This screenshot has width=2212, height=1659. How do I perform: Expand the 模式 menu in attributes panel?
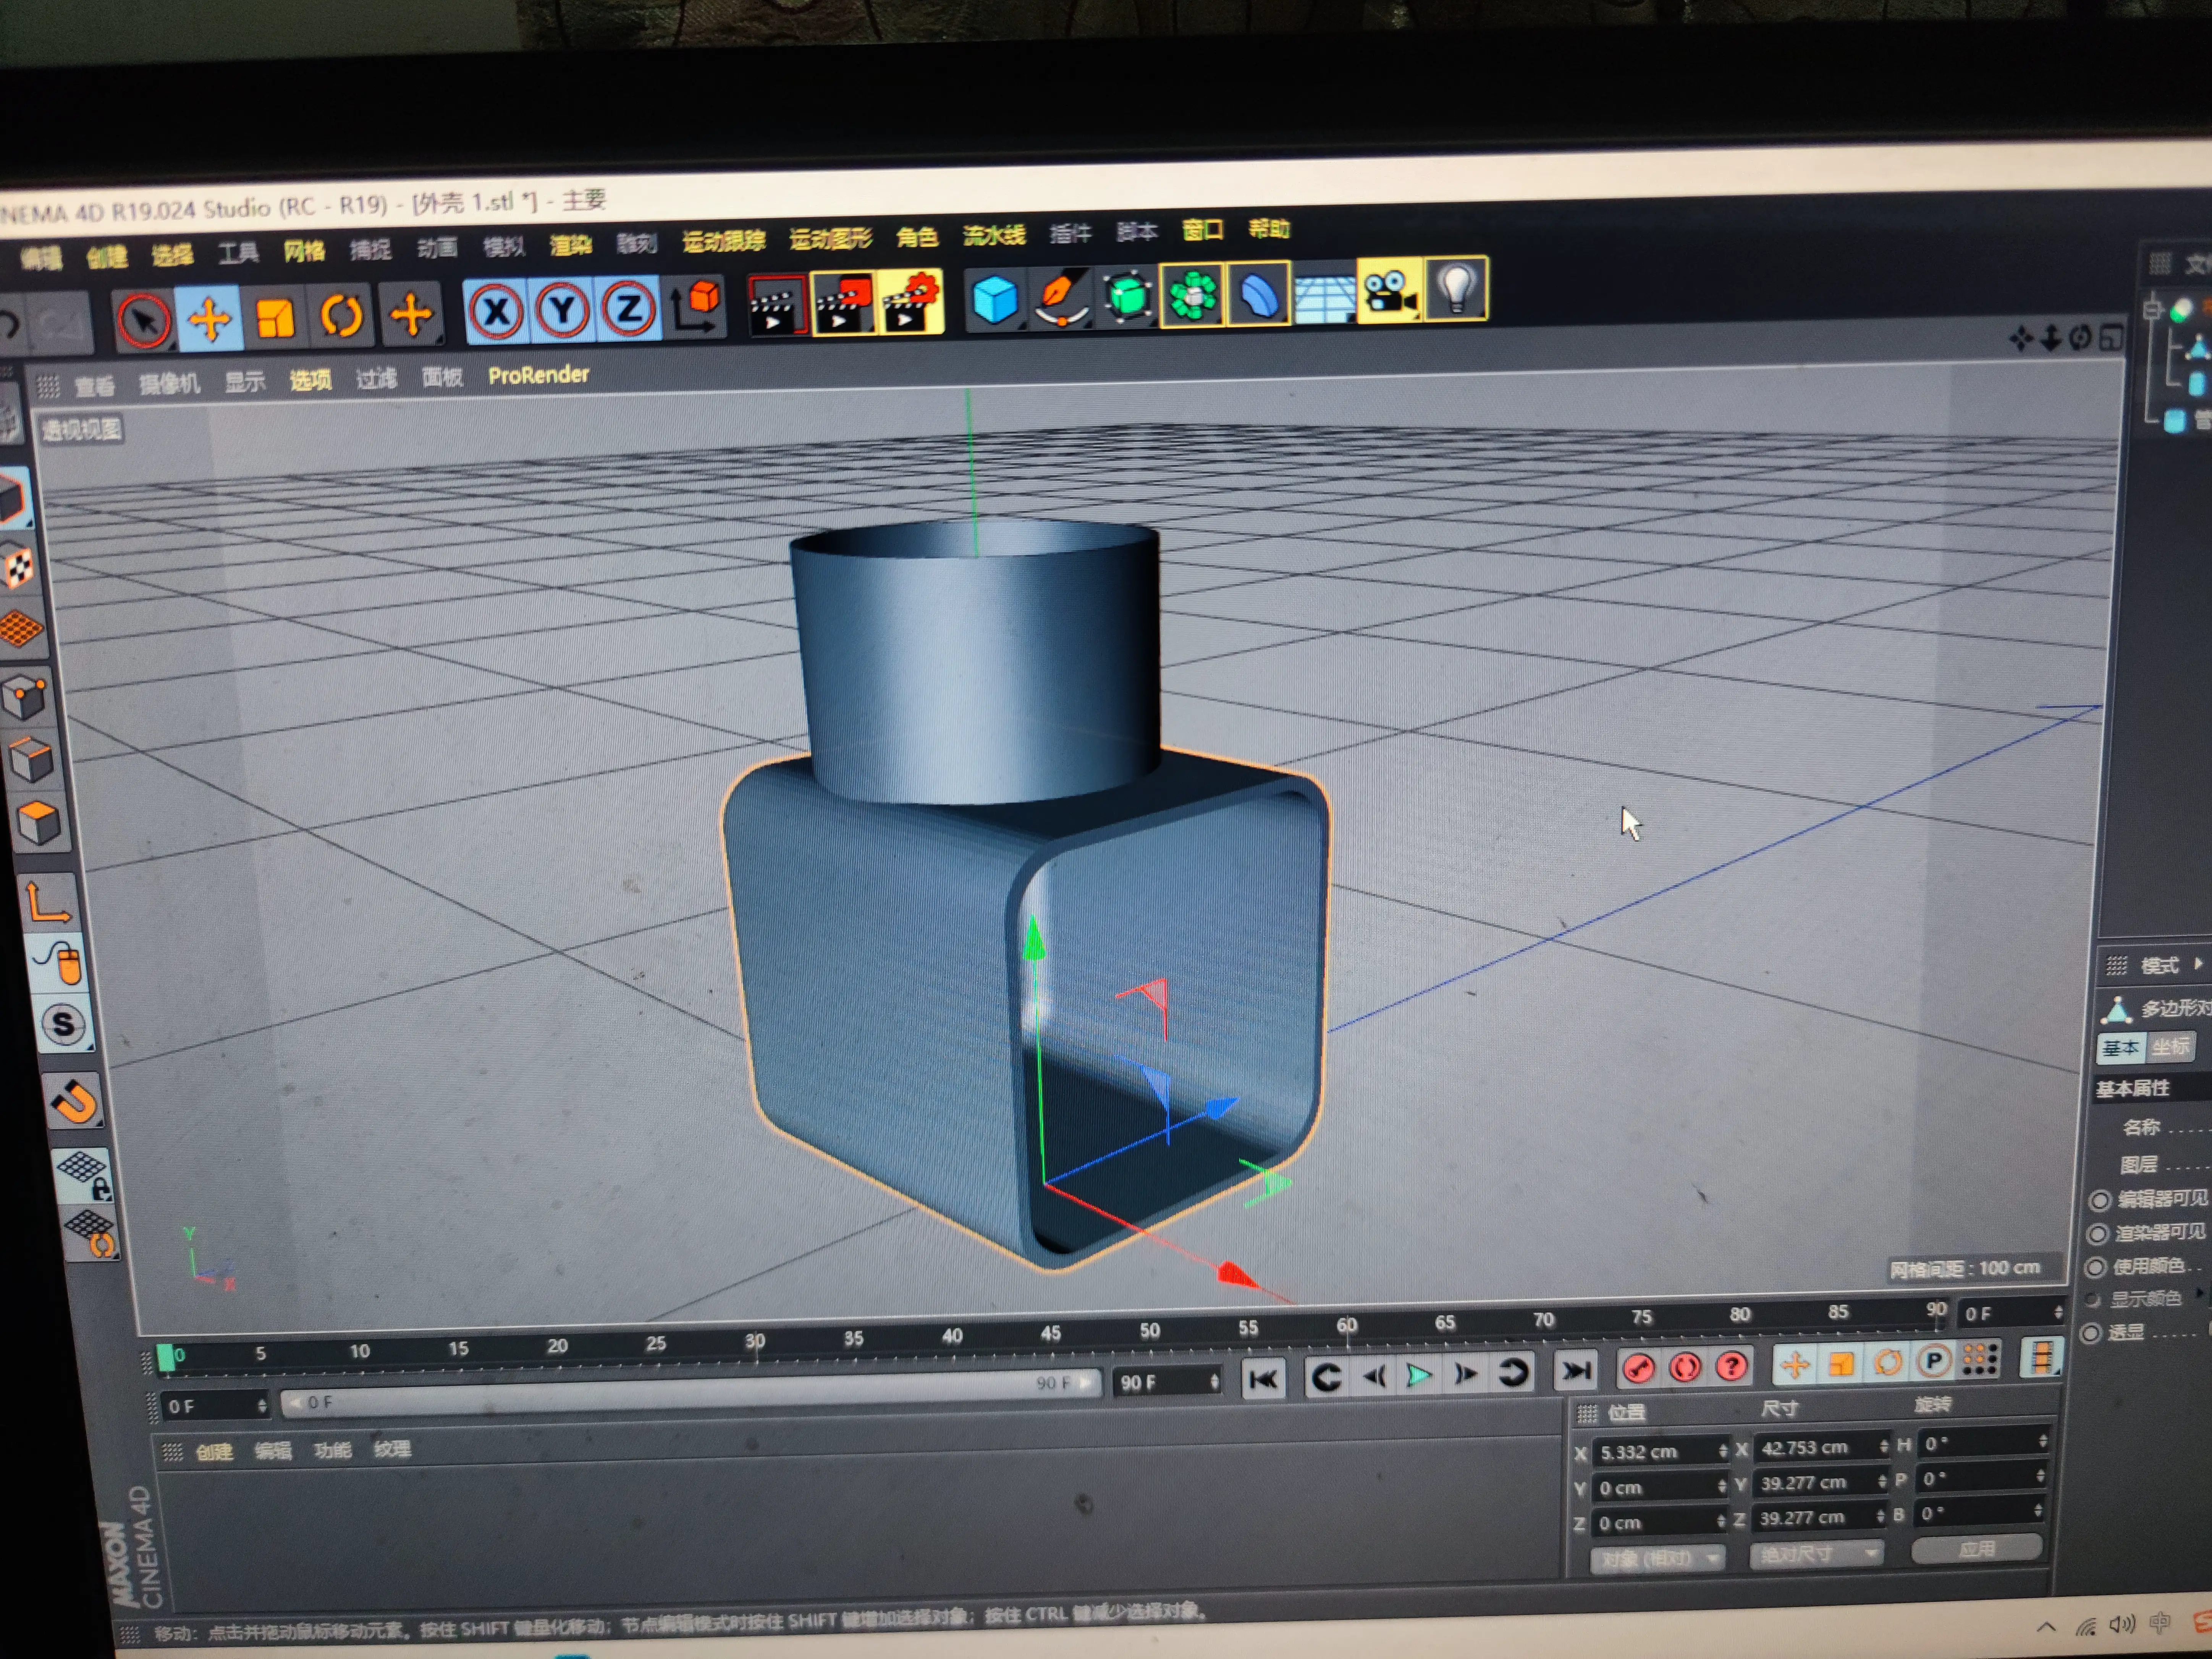coord(2160,966)
